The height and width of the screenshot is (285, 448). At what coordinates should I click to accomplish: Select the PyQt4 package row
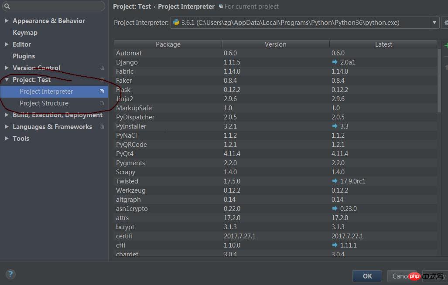click(x=275, y=153)
